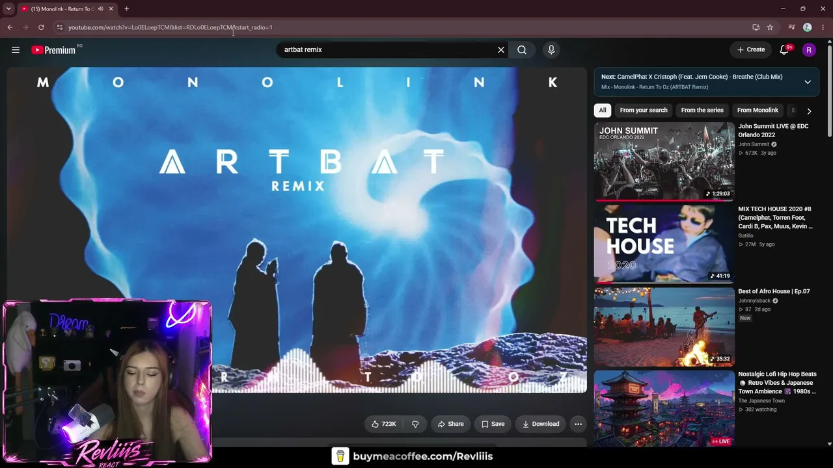Start voice search with the microphone
The image size is (833, 468).
[551, 50]
